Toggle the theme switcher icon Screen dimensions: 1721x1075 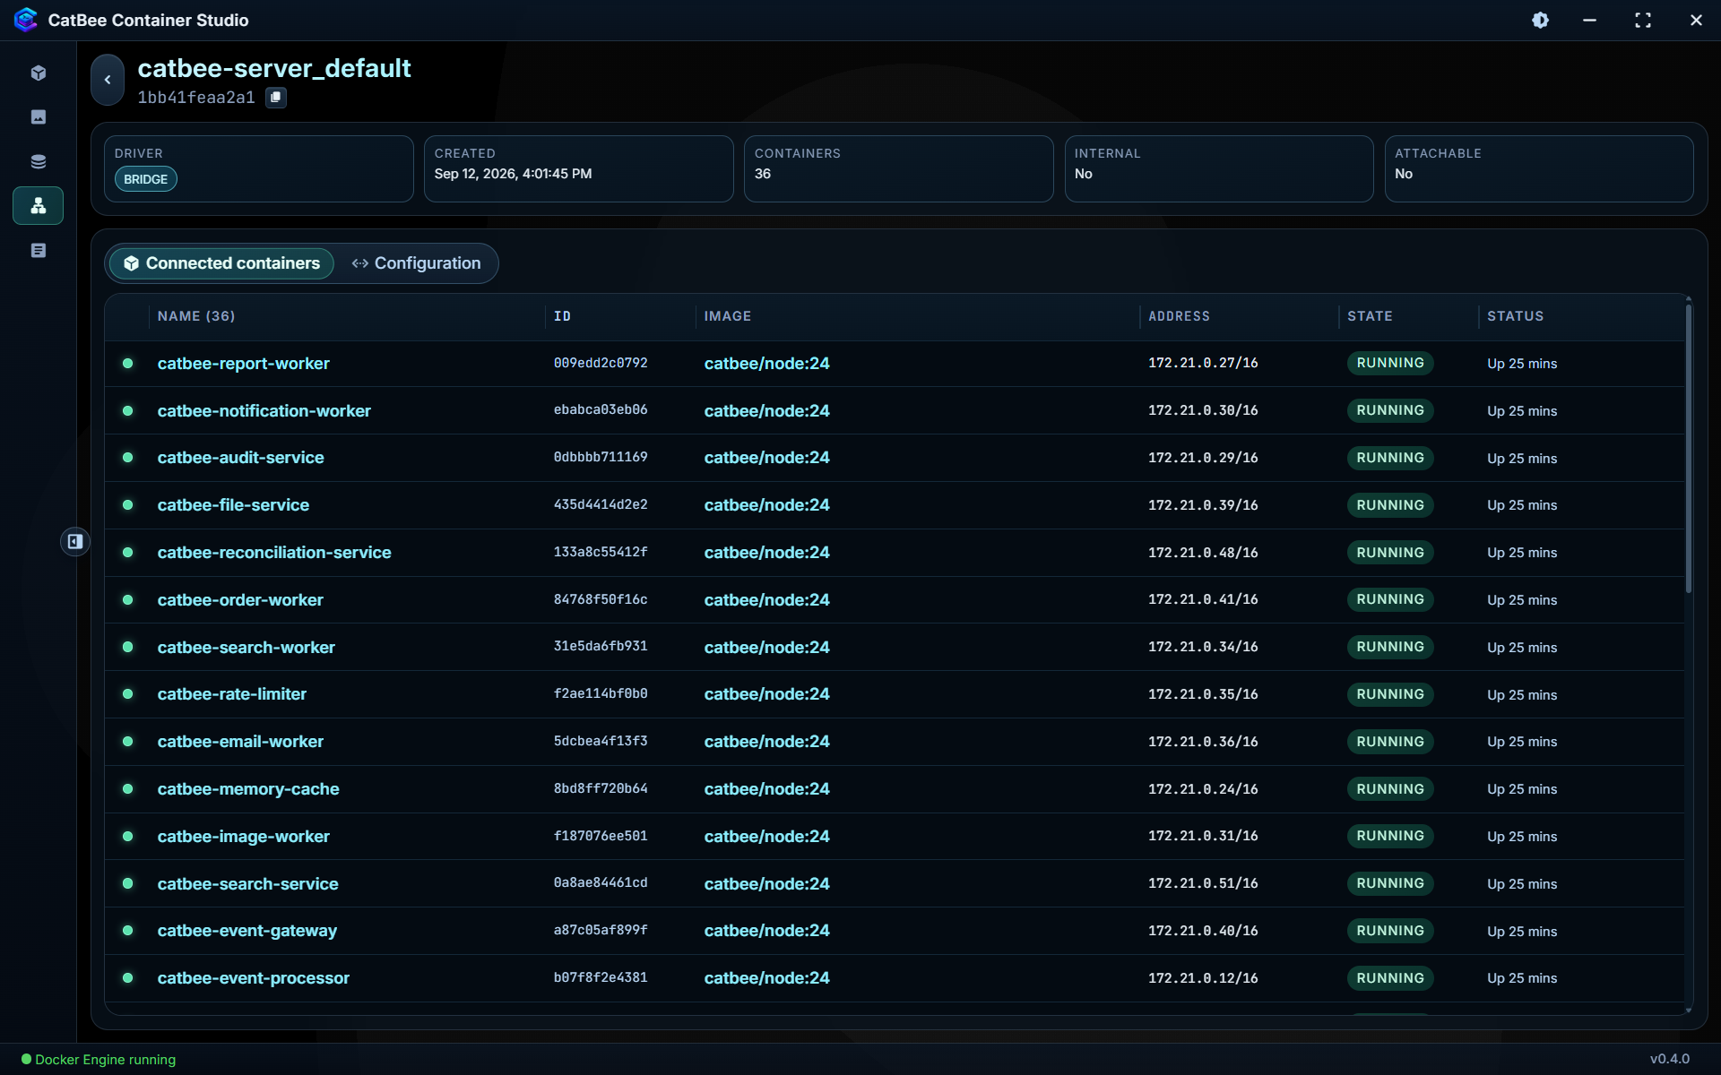(1540, 20)
